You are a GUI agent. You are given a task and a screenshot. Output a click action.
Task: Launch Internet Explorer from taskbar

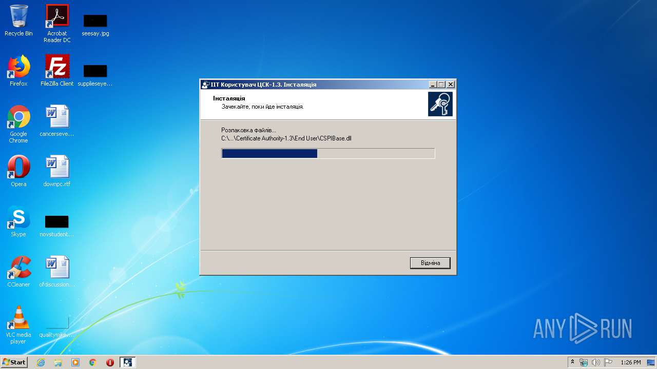(41, 362)
